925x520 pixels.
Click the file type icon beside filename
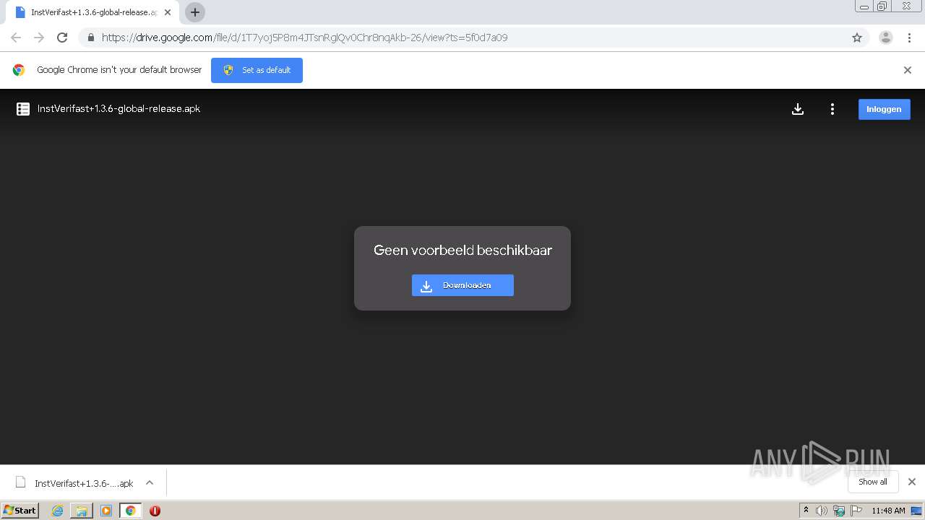(23, 109)
